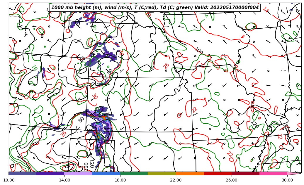The image size is (304, 185).
Task: Click the red 14 temperature contour label
Action: click(x=265, y=10)
